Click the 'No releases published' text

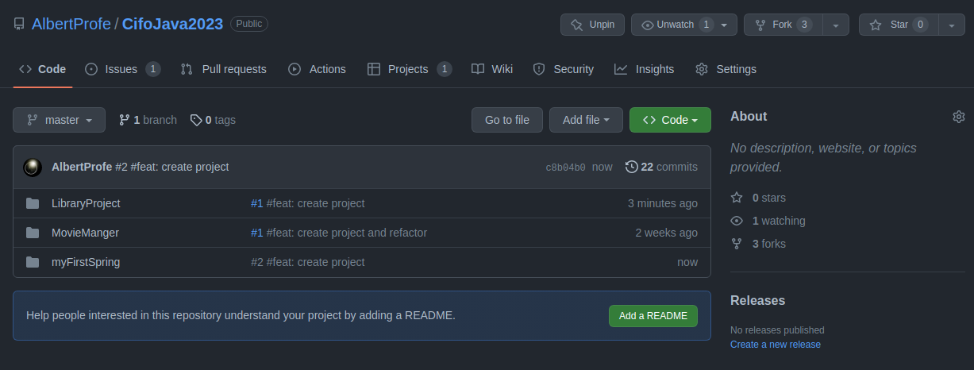click(x=778, y=330)
